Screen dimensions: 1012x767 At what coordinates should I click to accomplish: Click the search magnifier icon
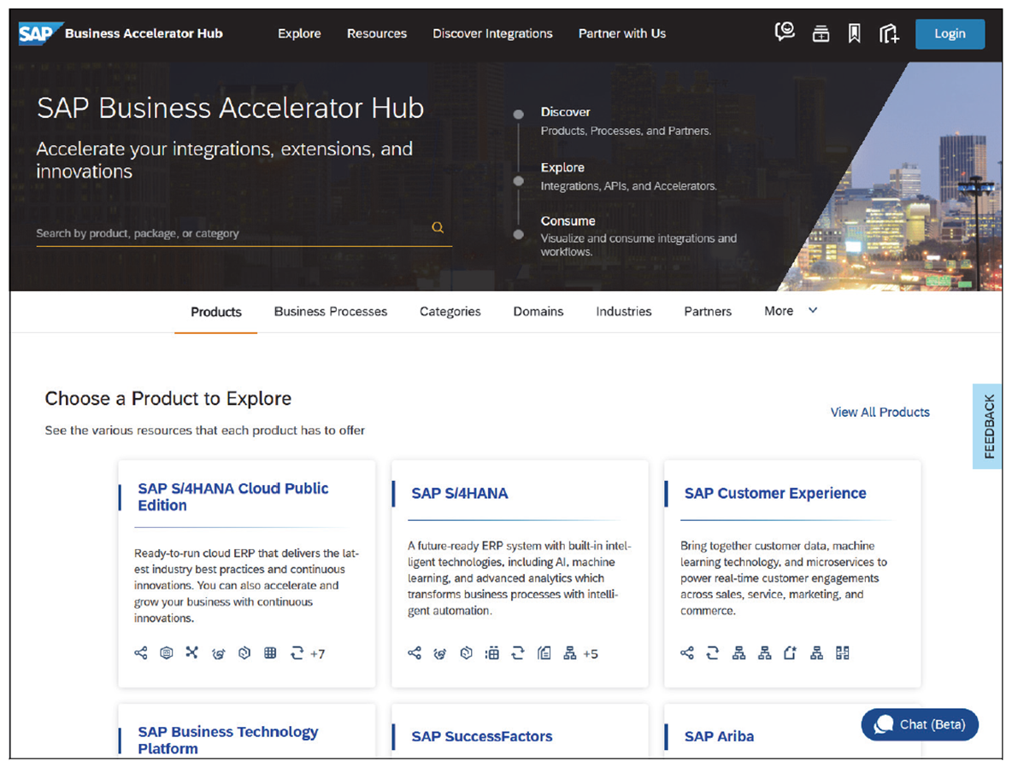point(438,227)
